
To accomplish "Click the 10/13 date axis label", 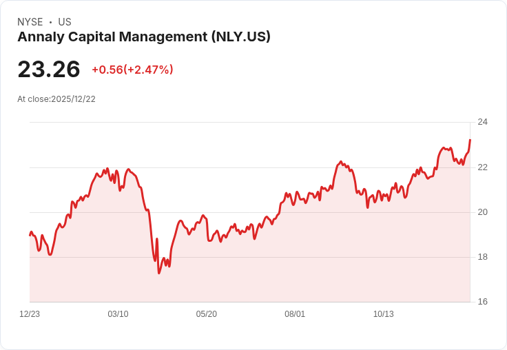I will coord(384,314).
